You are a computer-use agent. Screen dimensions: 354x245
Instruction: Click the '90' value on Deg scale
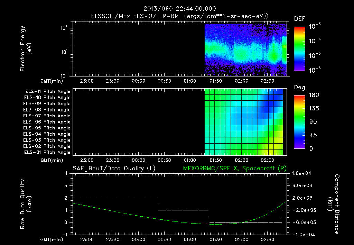(313, 122)
